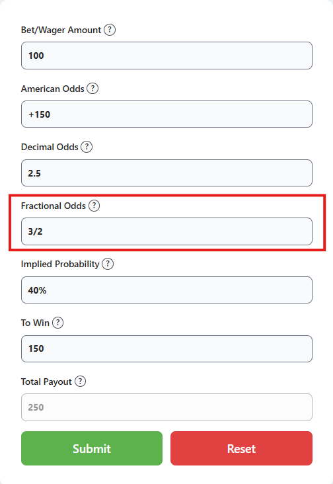Click the To Win field showing 150
This screenshot has width=333, height=484.
click(166, 348)
